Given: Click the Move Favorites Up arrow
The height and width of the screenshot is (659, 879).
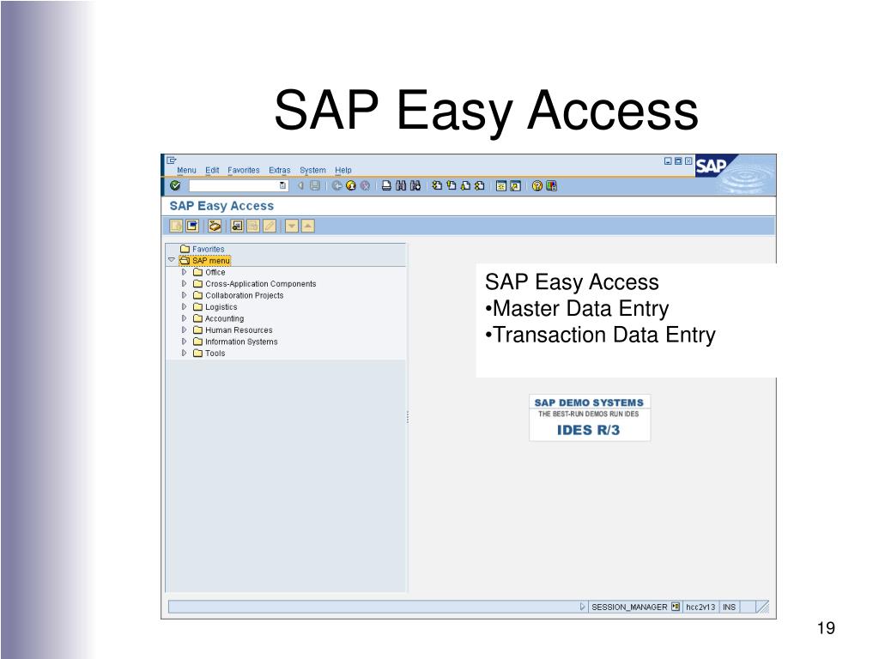Looking at the screenshot, I should [308, 226].
